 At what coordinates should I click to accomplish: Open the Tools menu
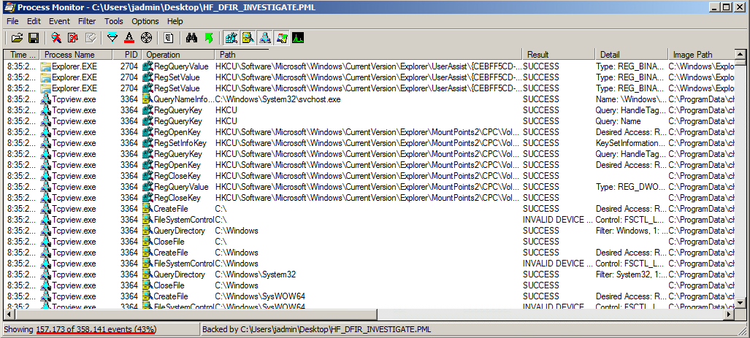(114, 21)
